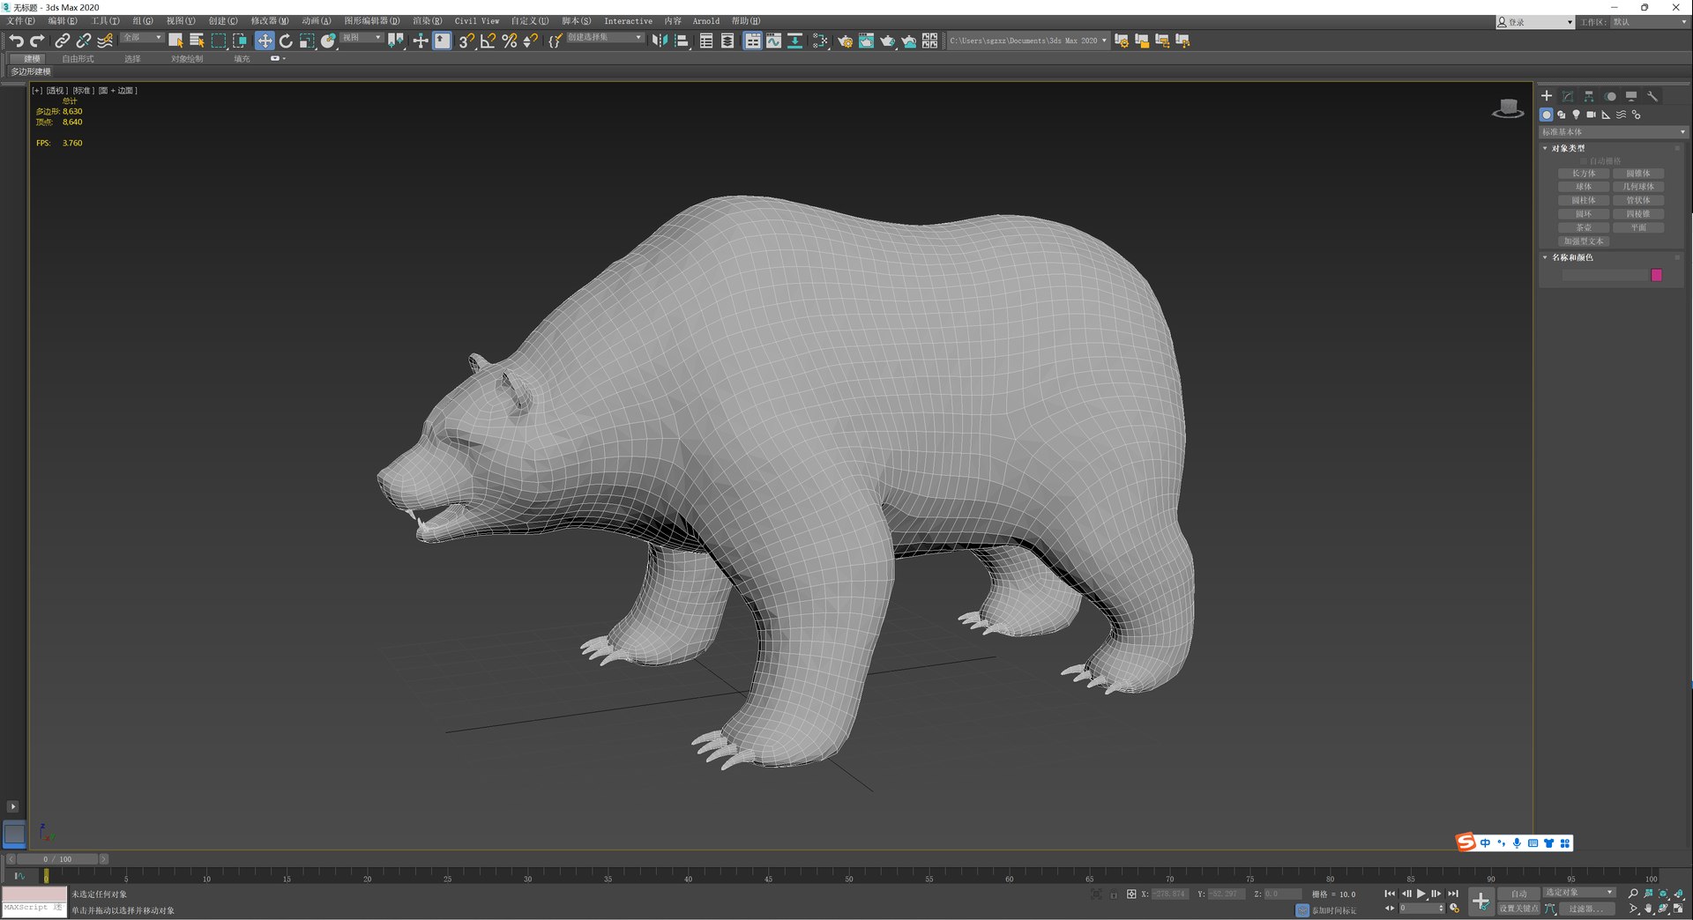The height and width of the screenshot is (920, 1693).
Task: Click the 茶壶 teapot primitive button
Action: tap(1584, 227)
